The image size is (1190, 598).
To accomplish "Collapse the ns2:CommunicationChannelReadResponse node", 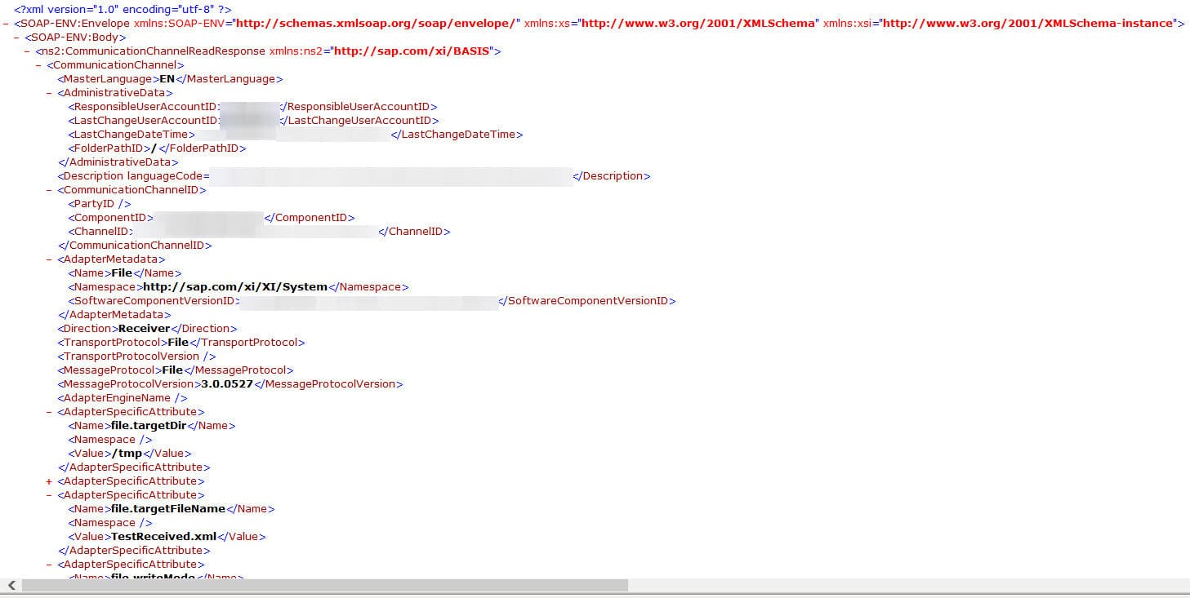I will click(28, 51).
